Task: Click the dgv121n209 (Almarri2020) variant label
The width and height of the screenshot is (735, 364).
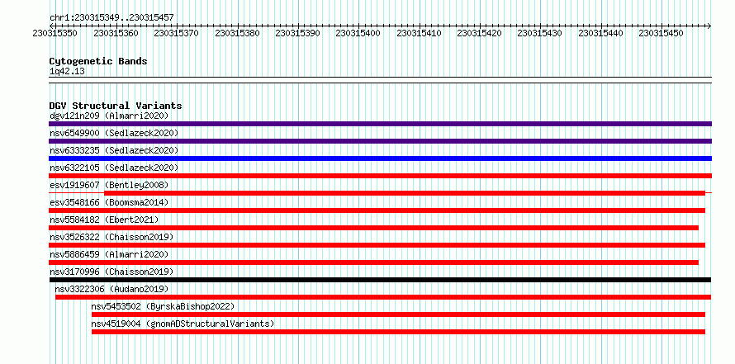Action: [109, 116]
